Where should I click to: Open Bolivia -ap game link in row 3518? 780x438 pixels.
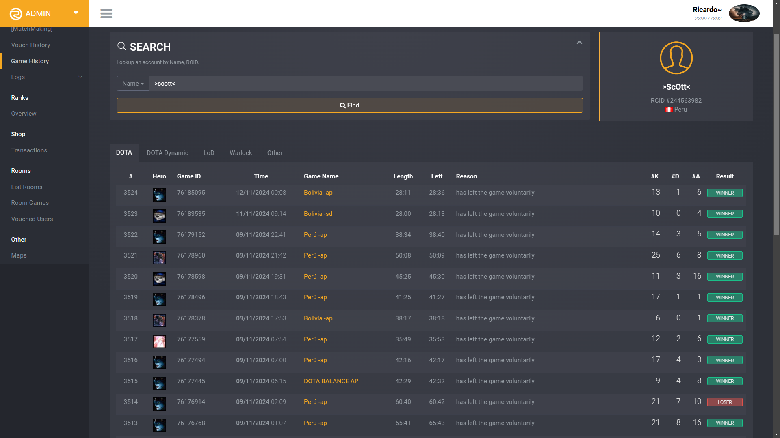pos(318,318)
